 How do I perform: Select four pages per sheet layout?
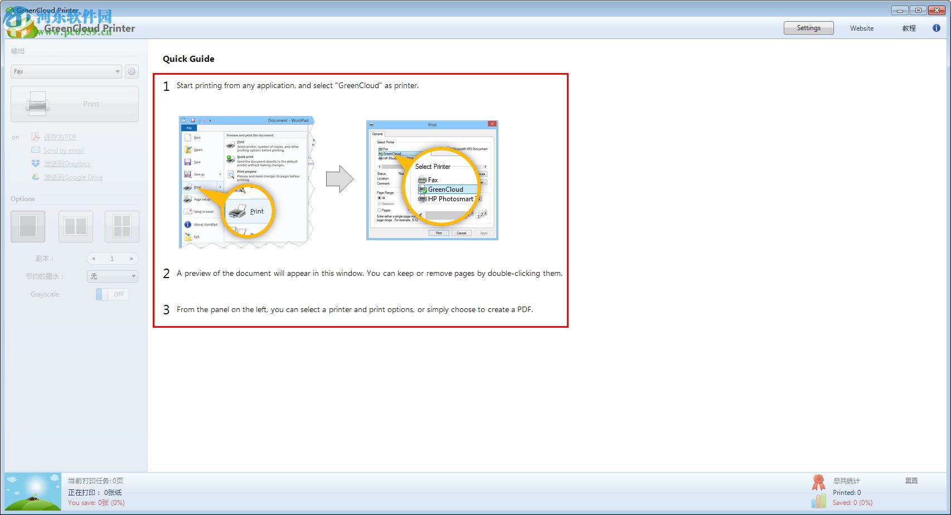click(x=122, y=226)
